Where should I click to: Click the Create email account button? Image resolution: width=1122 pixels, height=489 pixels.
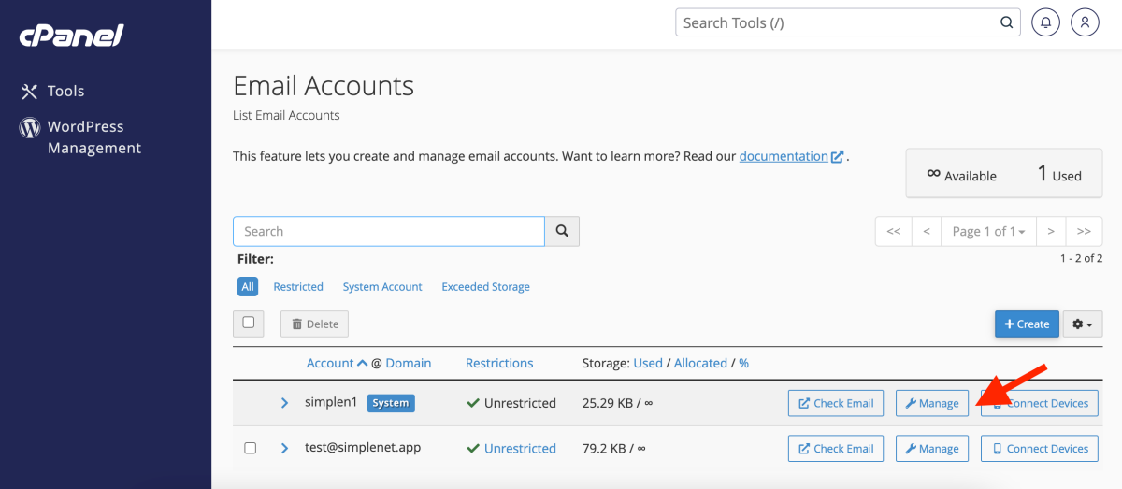(x=1027, y=324)
